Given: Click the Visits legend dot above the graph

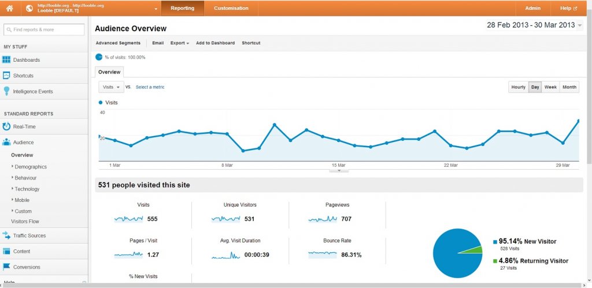Looking at the screenshot, I should point(101,103).
